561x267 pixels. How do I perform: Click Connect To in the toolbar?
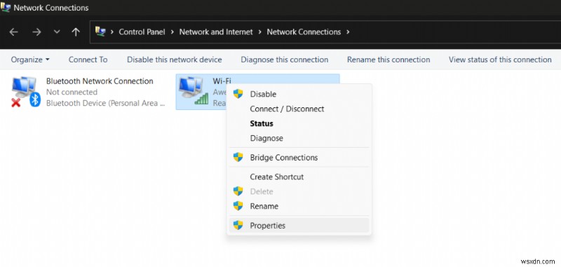(x=88, y=60)
